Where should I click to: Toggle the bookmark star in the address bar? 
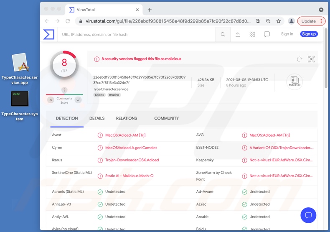[279, 21]
